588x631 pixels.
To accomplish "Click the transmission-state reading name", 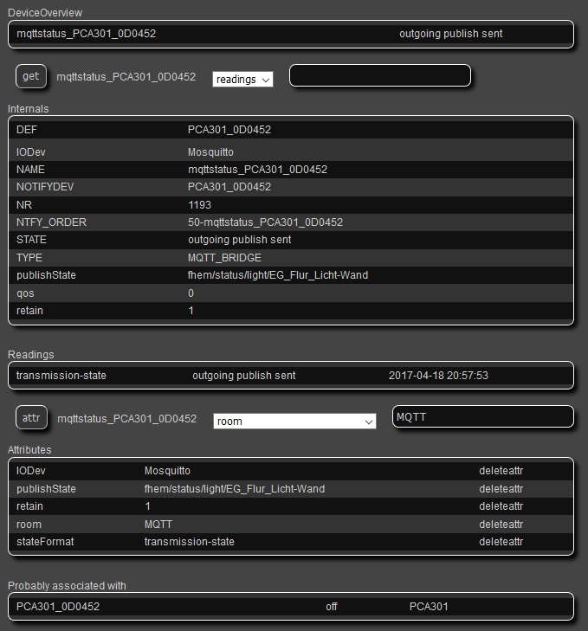I will pos(61,376).
